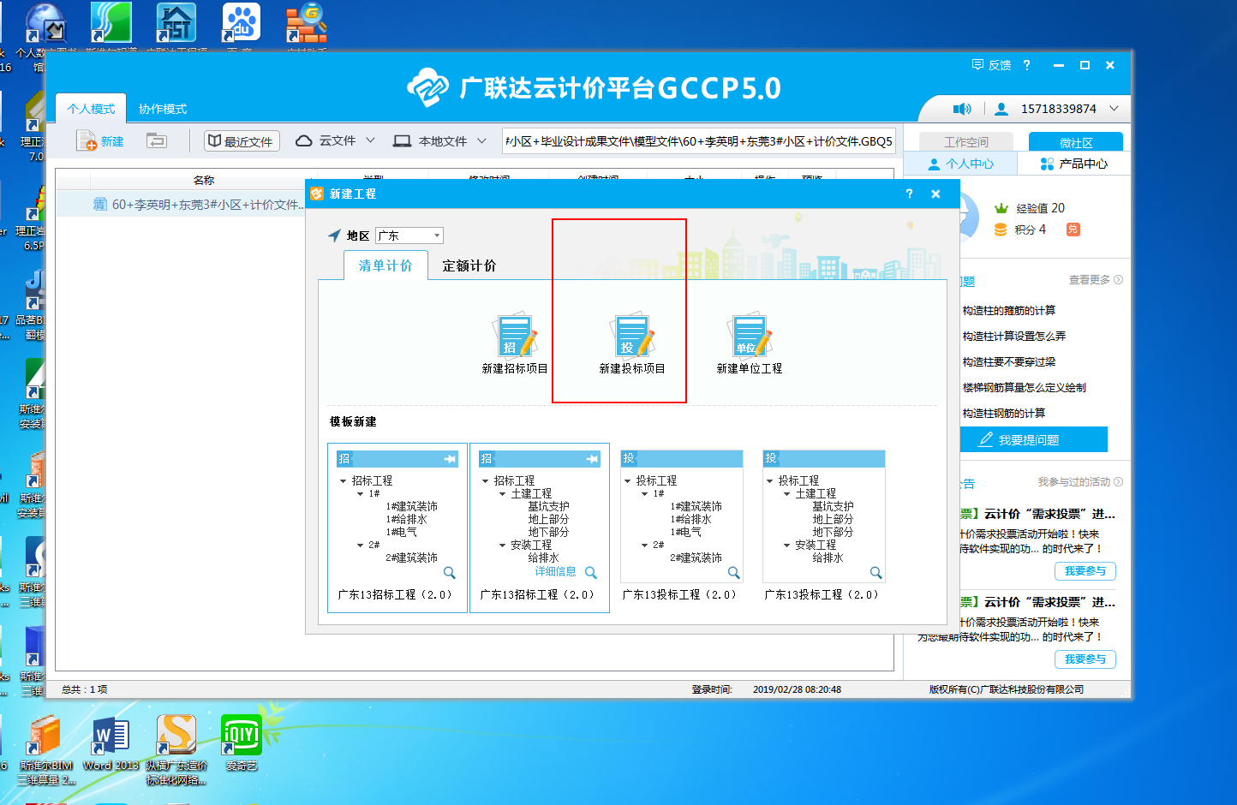This screenshot has width=1237, height=805.
Task: Click the crown icon beside 经验值
Action: [x=1001, y=208]
